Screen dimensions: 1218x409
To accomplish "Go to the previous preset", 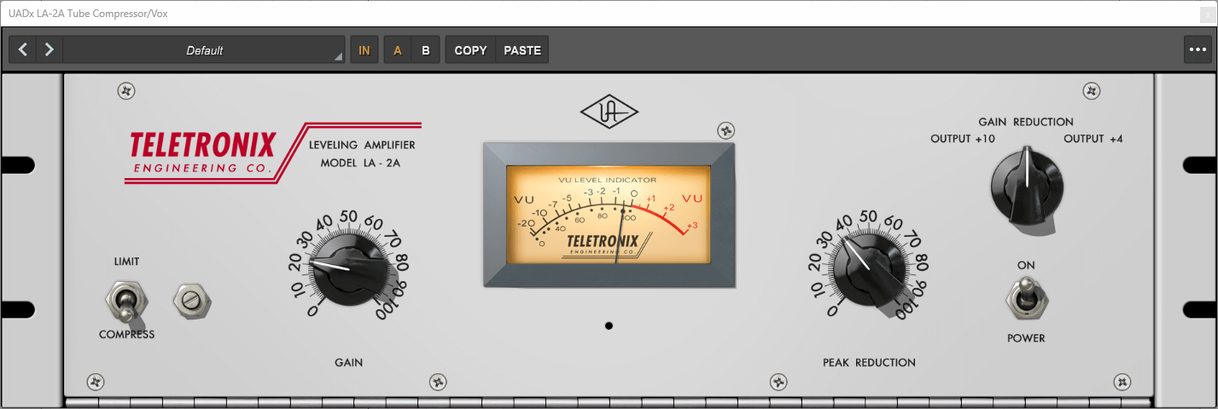I will 23,50.
